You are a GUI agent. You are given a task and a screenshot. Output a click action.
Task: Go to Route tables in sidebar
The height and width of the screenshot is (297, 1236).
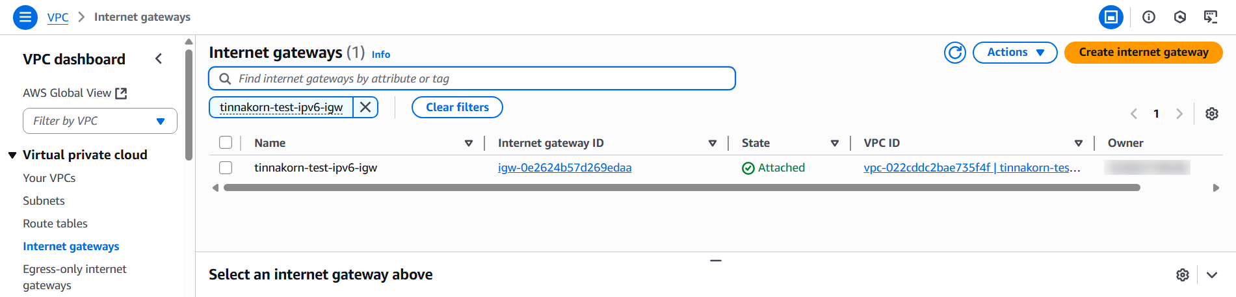click(x=55, y=224)
